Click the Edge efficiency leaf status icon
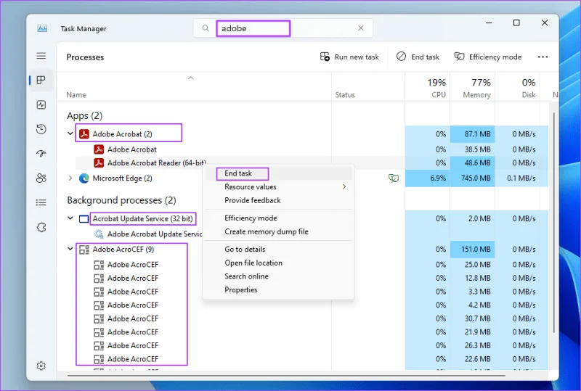 394,178
